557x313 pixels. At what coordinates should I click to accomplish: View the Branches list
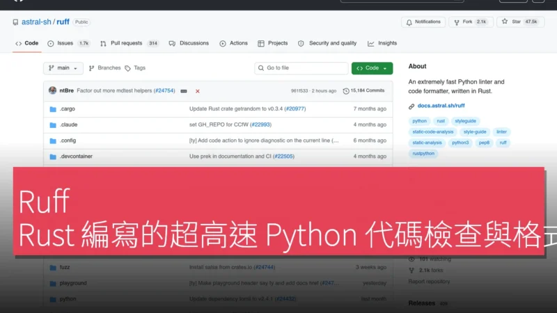[105, 67]
